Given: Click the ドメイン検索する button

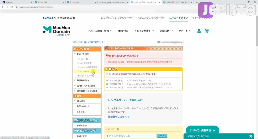Looking at the screenshot, I should pyautogui.click(x=202, y=130).
